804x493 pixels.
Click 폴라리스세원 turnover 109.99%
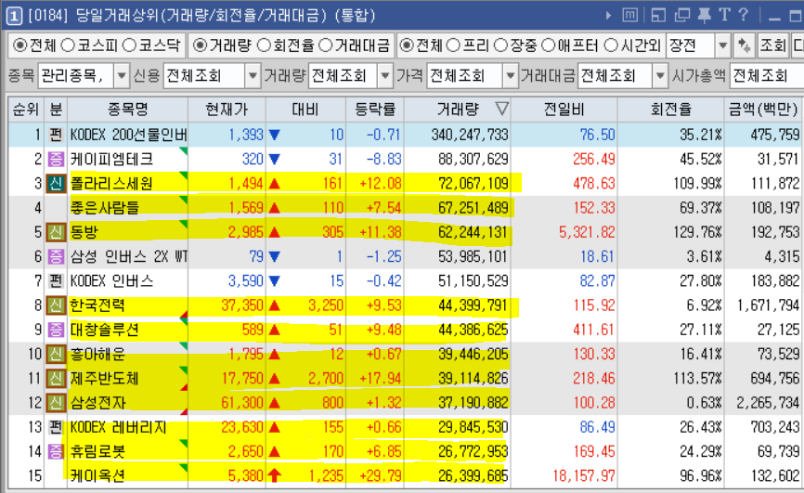(x=698, y=184)
